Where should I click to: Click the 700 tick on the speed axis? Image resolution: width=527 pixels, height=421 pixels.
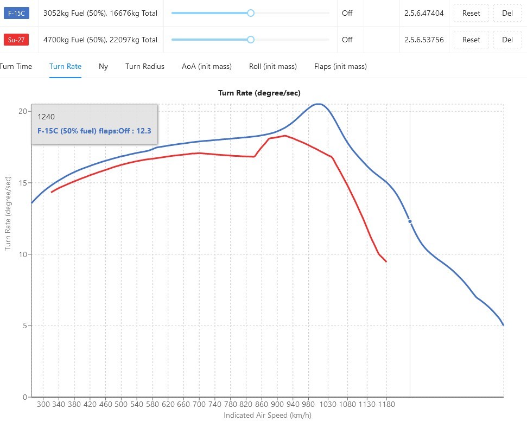pyautogui.click(x=199, y=404)
